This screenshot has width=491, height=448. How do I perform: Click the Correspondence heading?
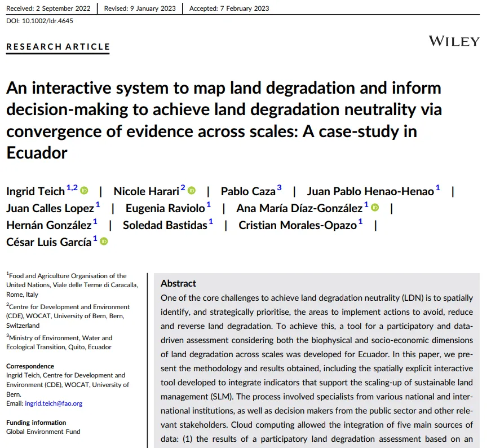[30, 366]
